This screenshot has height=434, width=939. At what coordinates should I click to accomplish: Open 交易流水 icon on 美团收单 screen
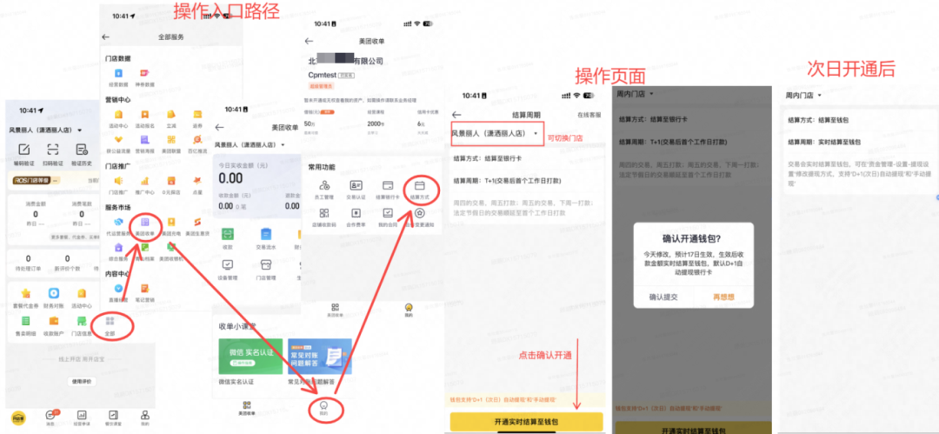(265, 234)
